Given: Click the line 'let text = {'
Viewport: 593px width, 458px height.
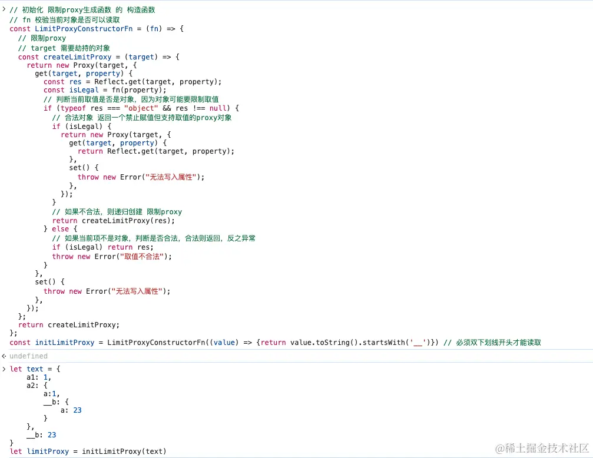Looking at the screenshot, I should (35, 369).
